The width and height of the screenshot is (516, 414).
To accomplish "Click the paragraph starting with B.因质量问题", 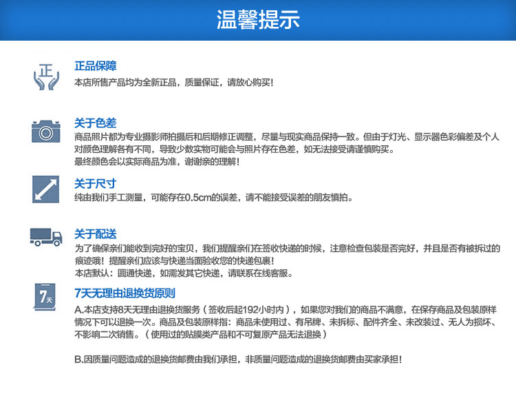I will click(x=238, y=360).
